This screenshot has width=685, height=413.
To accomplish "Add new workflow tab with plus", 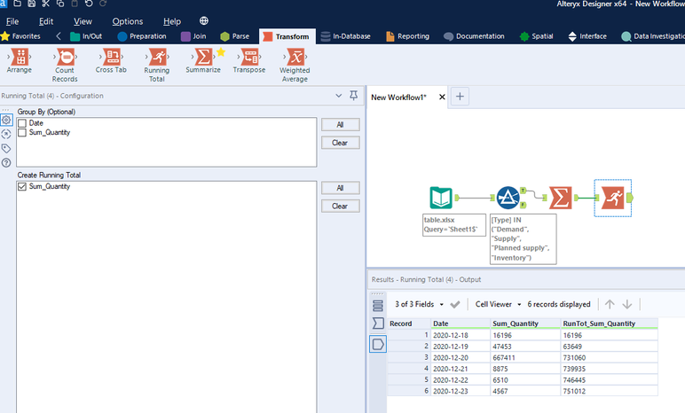I will click(461, 97).
